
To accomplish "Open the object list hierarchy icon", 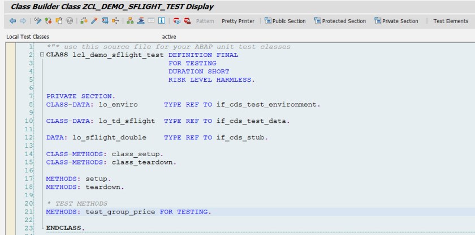I will 130,21.
